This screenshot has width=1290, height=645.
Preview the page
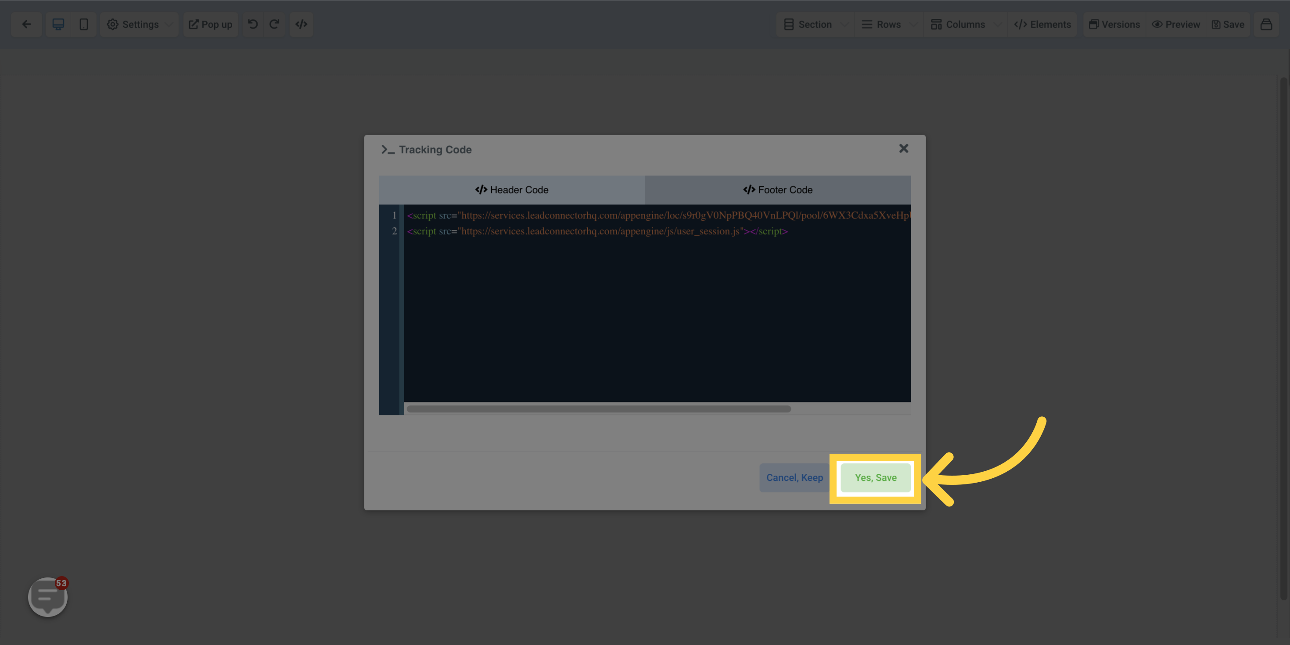pos(1176,24)
